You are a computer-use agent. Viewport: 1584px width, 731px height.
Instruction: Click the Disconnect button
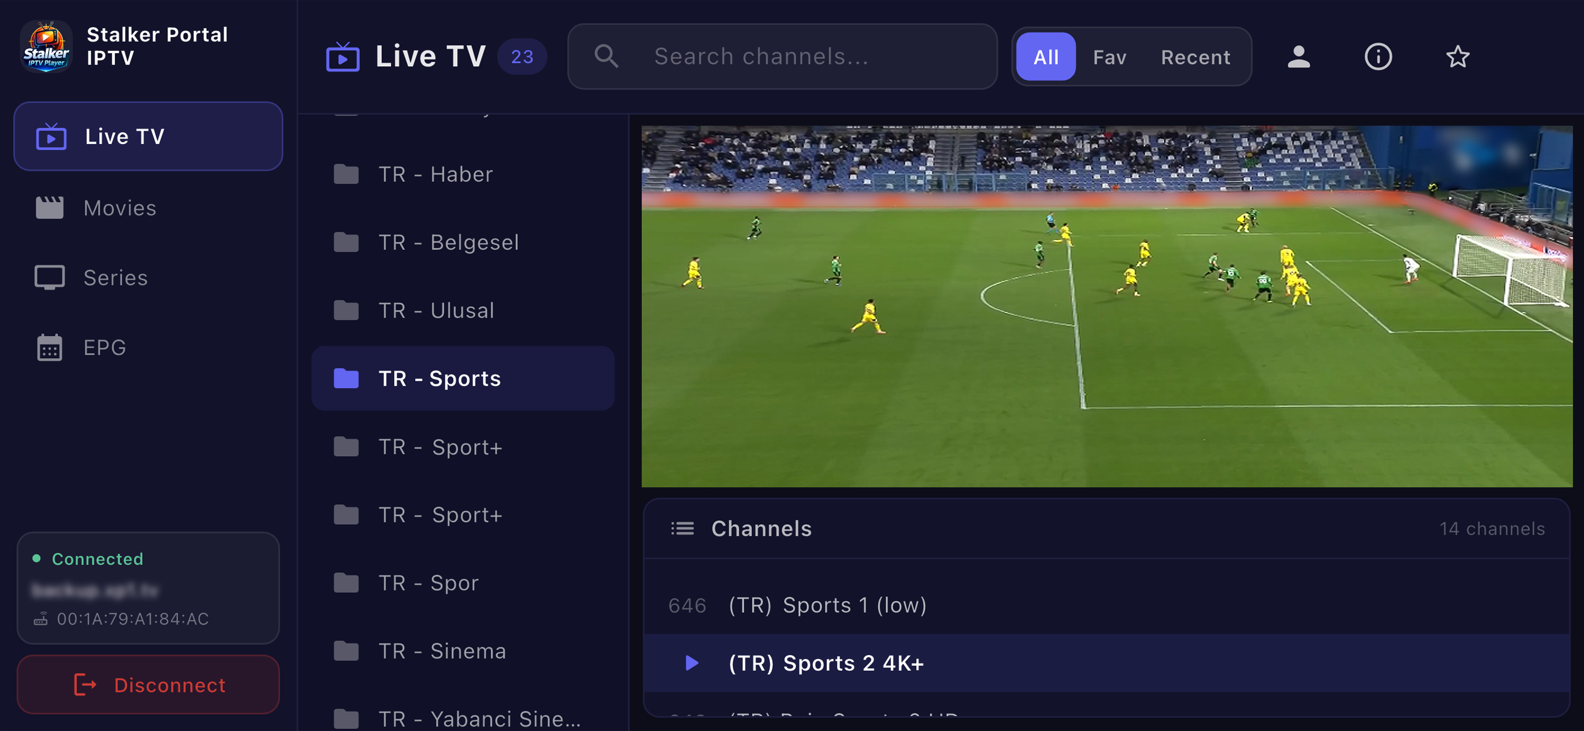(x=148, y=685)
